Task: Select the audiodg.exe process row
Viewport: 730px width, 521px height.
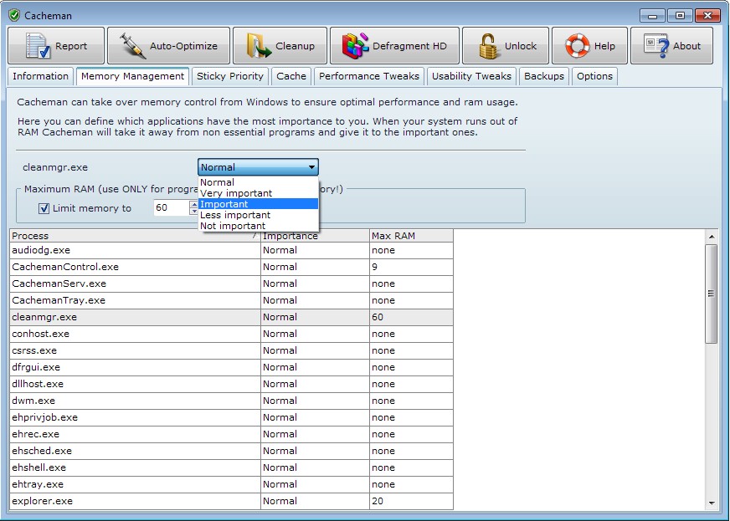Action: 231,250
